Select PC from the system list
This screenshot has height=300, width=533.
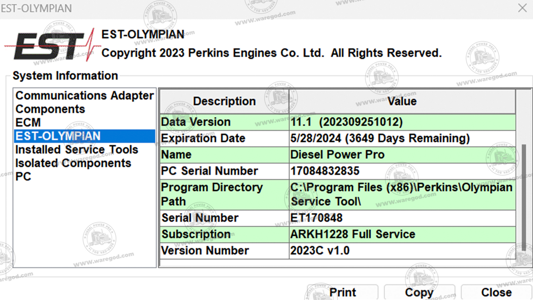pyautogui.click(x=23, y=176)
